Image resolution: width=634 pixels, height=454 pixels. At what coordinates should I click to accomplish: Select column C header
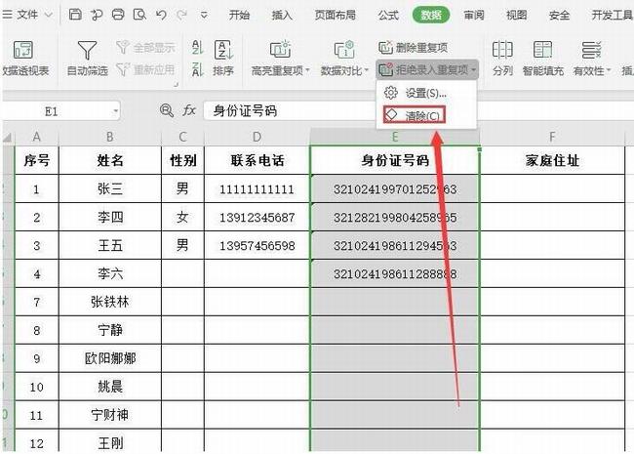[x=182, y=137]
